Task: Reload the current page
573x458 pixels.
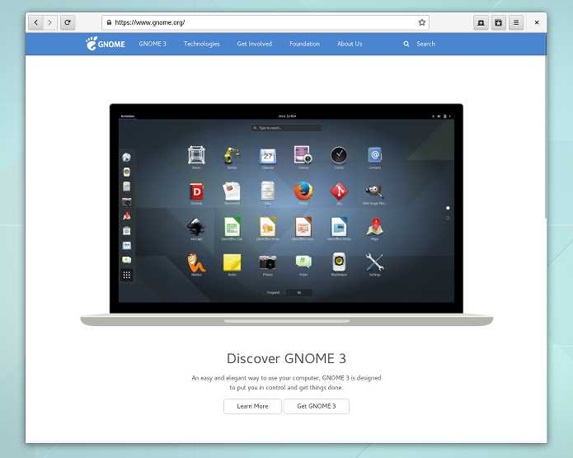Action: point(68,22)
